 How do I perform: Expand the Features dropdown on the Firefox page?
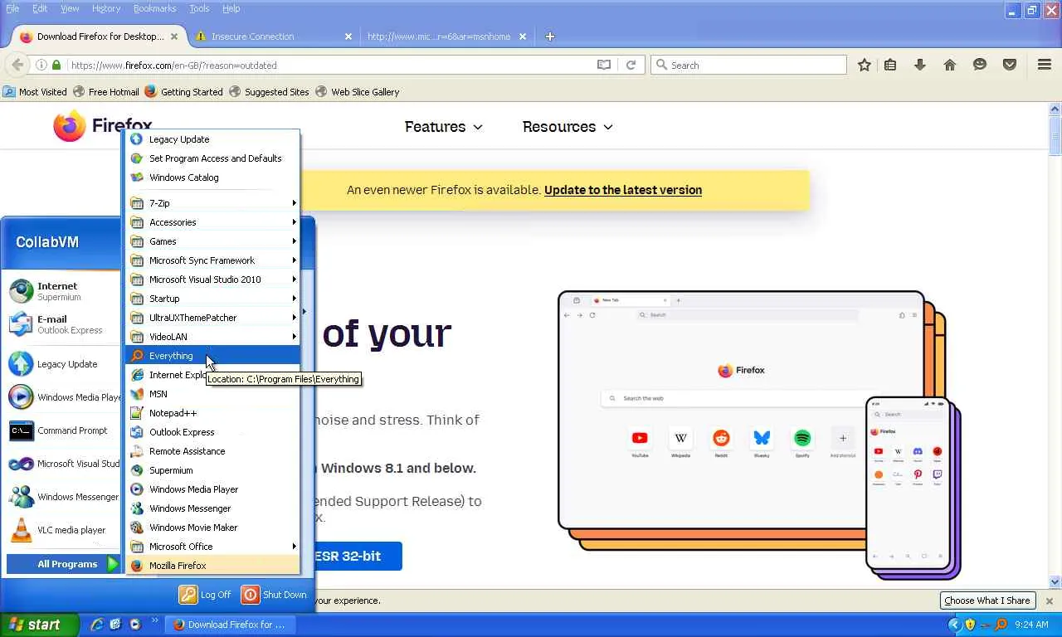coord(443,127)
